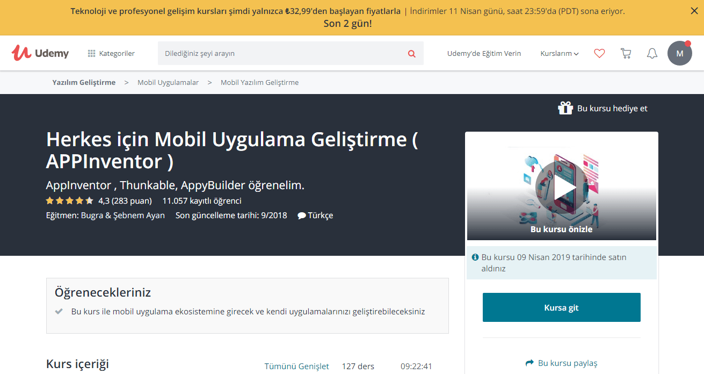
Task: Go to Mobil Uygulamalar breadcrumb
Action: tap(168, 82)
